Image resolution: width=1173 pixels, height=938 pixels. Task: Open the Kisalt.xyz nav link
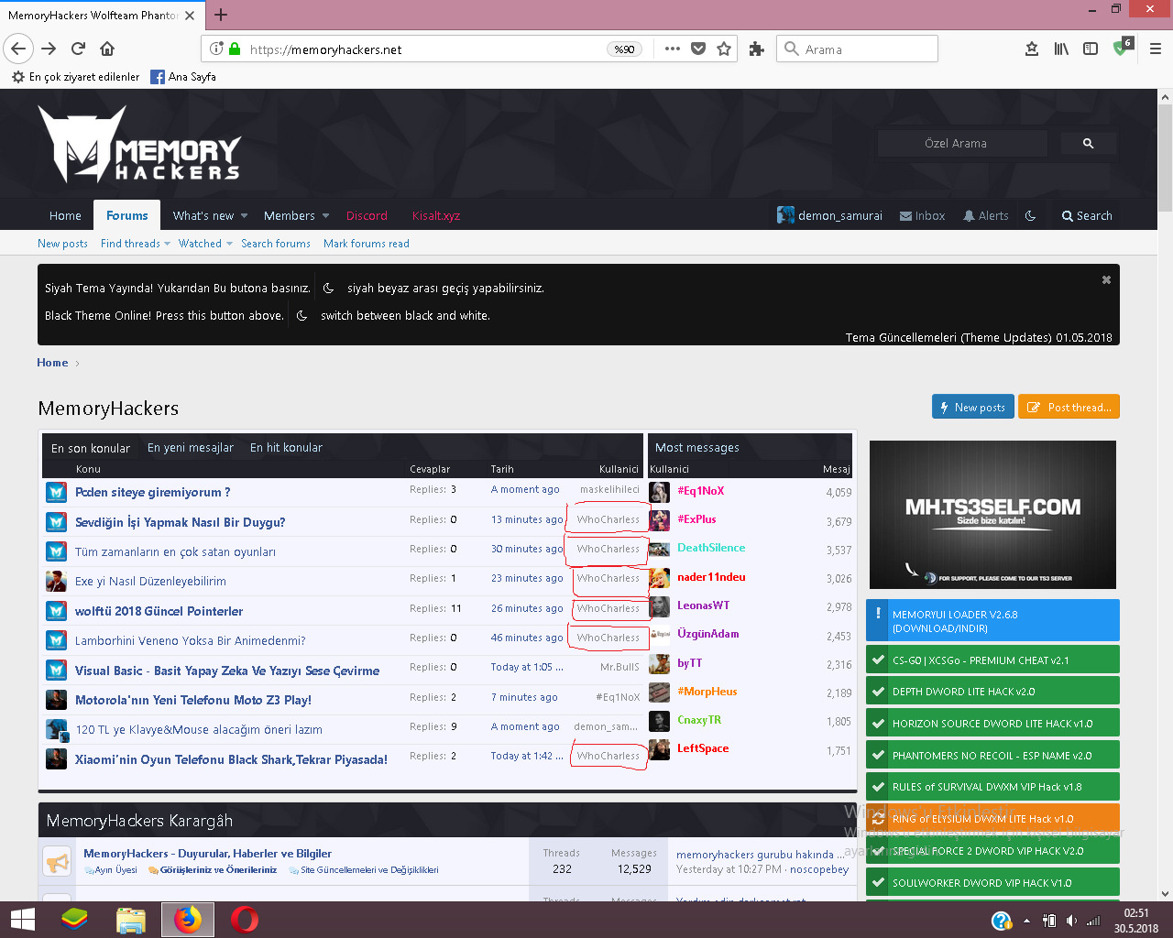click(436, 215)
